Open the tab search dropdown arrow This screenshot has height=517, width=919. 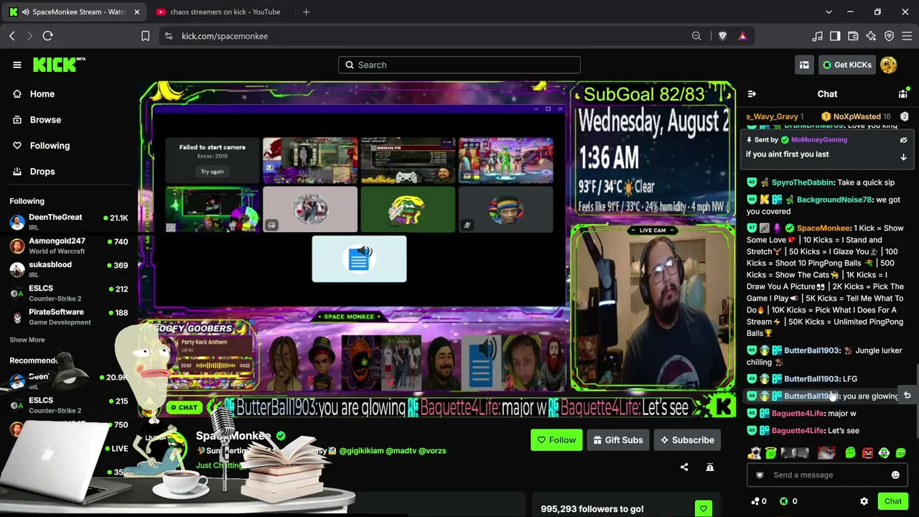click(x=829, y=11)
